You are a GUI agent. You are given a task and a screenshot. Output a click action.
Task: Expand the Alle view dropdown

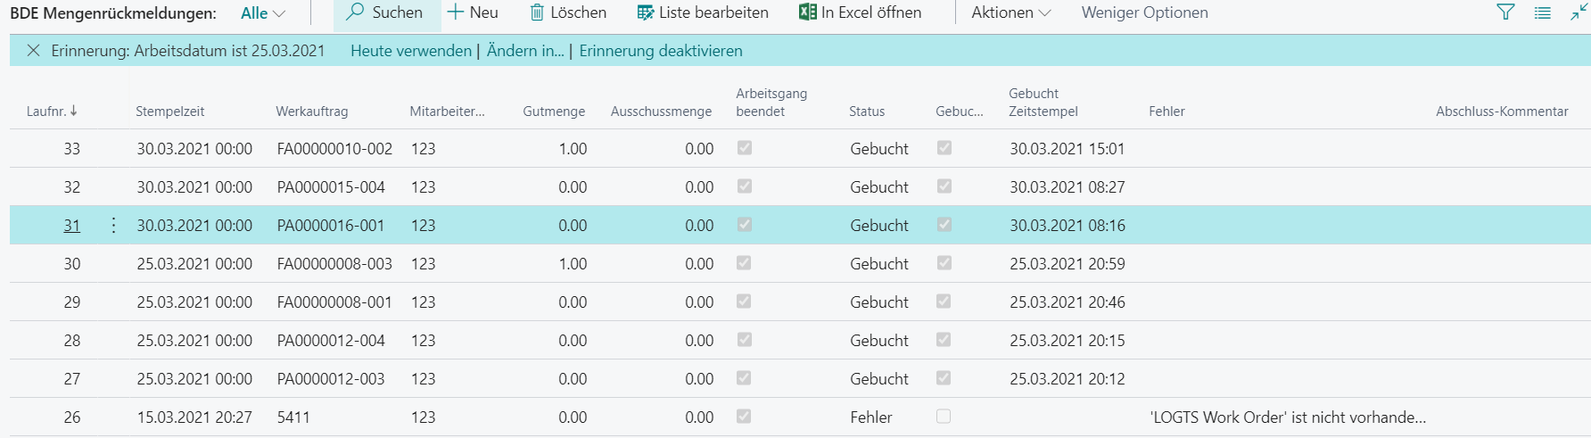(x=263, y=12)
